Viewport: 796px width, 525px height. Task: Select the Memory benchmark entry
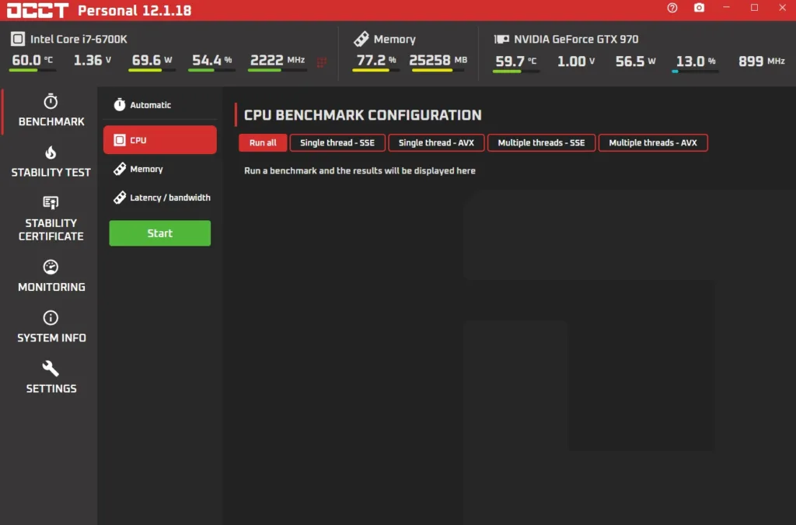[160, 169]
